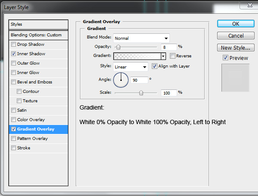
Task: Close the Layer Style dialog
Action: coord(250,5)
